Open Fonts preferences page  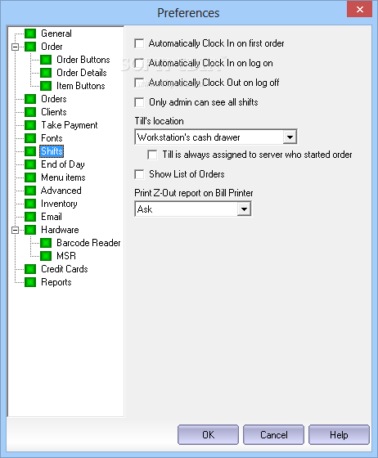[x=52, y=138]
